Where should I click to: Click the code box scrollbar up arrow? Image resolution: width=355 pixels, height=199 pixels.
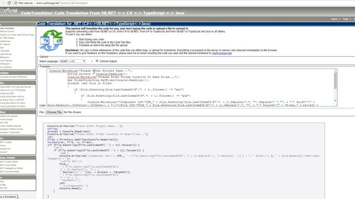point(335,71)
